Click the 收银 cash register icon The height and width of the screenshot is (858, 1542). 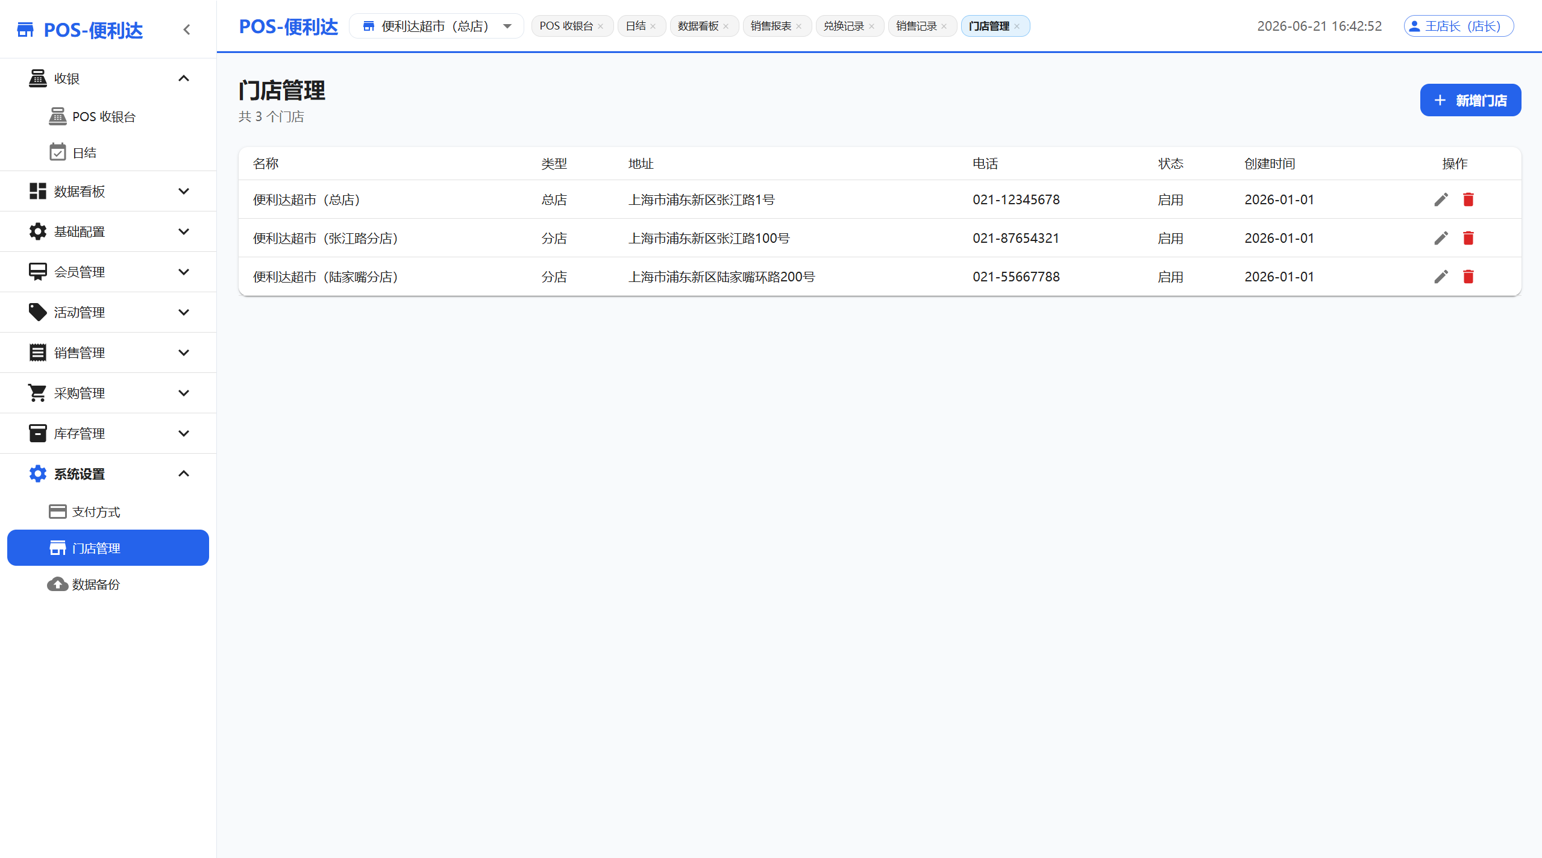point(37,78)
